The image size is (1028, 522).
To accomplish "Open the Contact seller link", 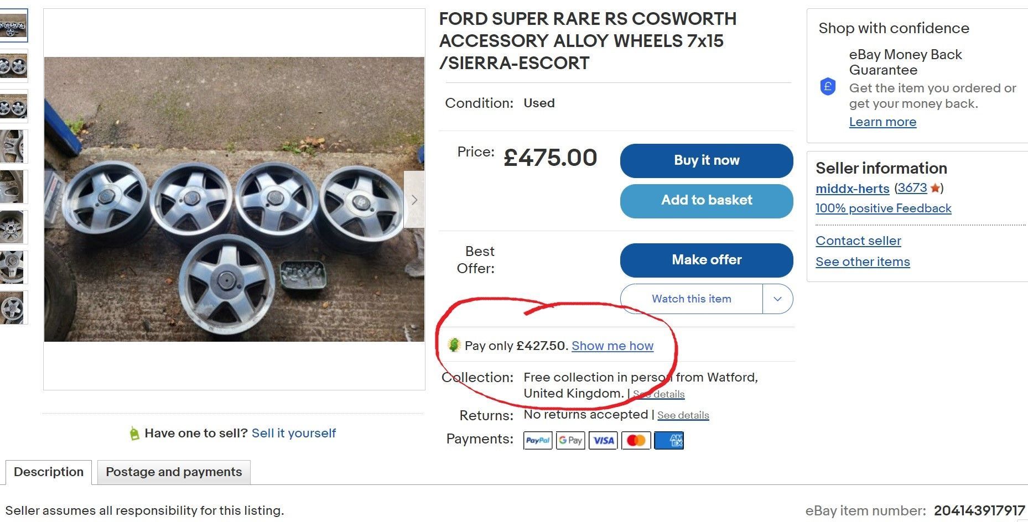I will [x=858, y=241].
